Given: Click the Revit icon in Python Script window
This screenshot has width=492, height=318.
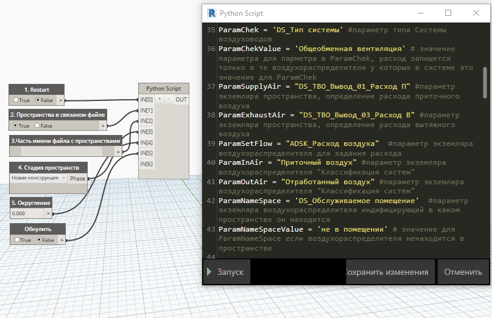Looking at the screenshot, I should click(212, 13).
